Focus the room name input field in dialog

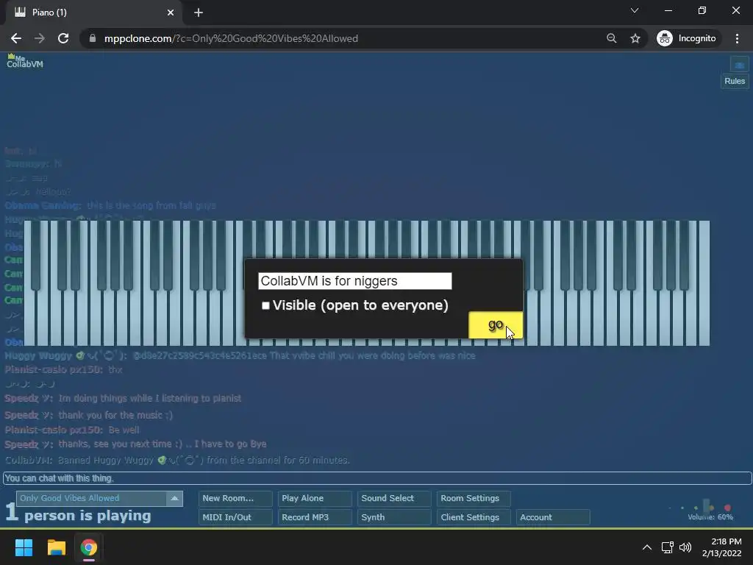[x=355, y=281]
